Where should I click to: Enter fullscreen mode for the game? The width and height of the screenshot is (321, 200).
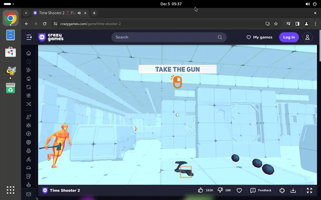pyautogui.click(x=309, y=190)
